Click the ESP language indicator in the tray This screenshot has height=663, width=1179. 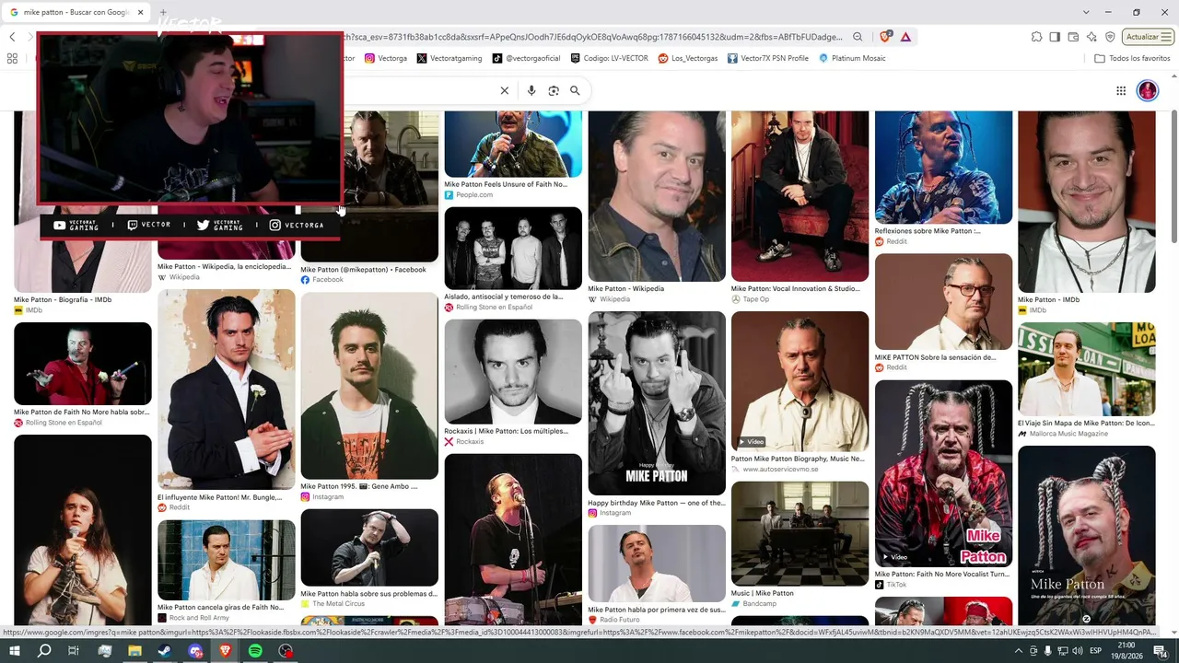point(1096,651)
